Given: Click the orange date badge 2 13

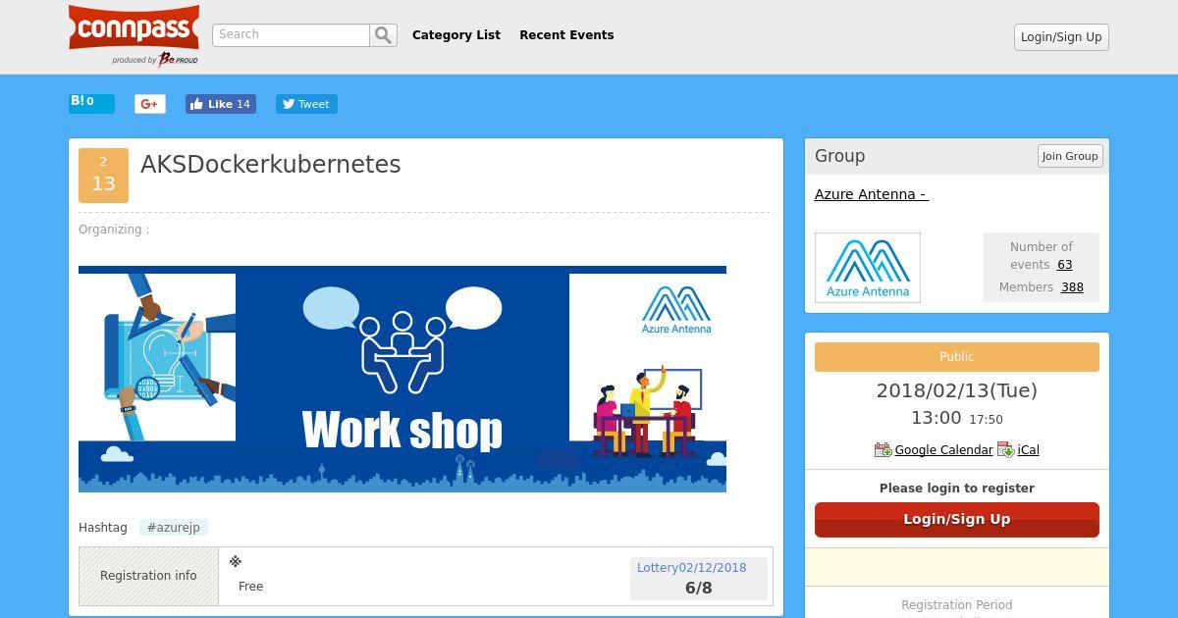Looking at the screenshot, I should pos(103,175).
